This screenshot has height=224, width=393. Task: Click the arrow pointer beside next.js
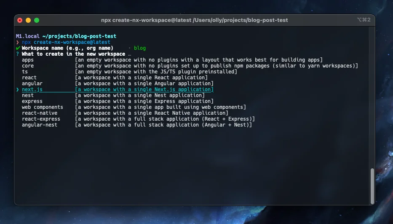point(18,89)
